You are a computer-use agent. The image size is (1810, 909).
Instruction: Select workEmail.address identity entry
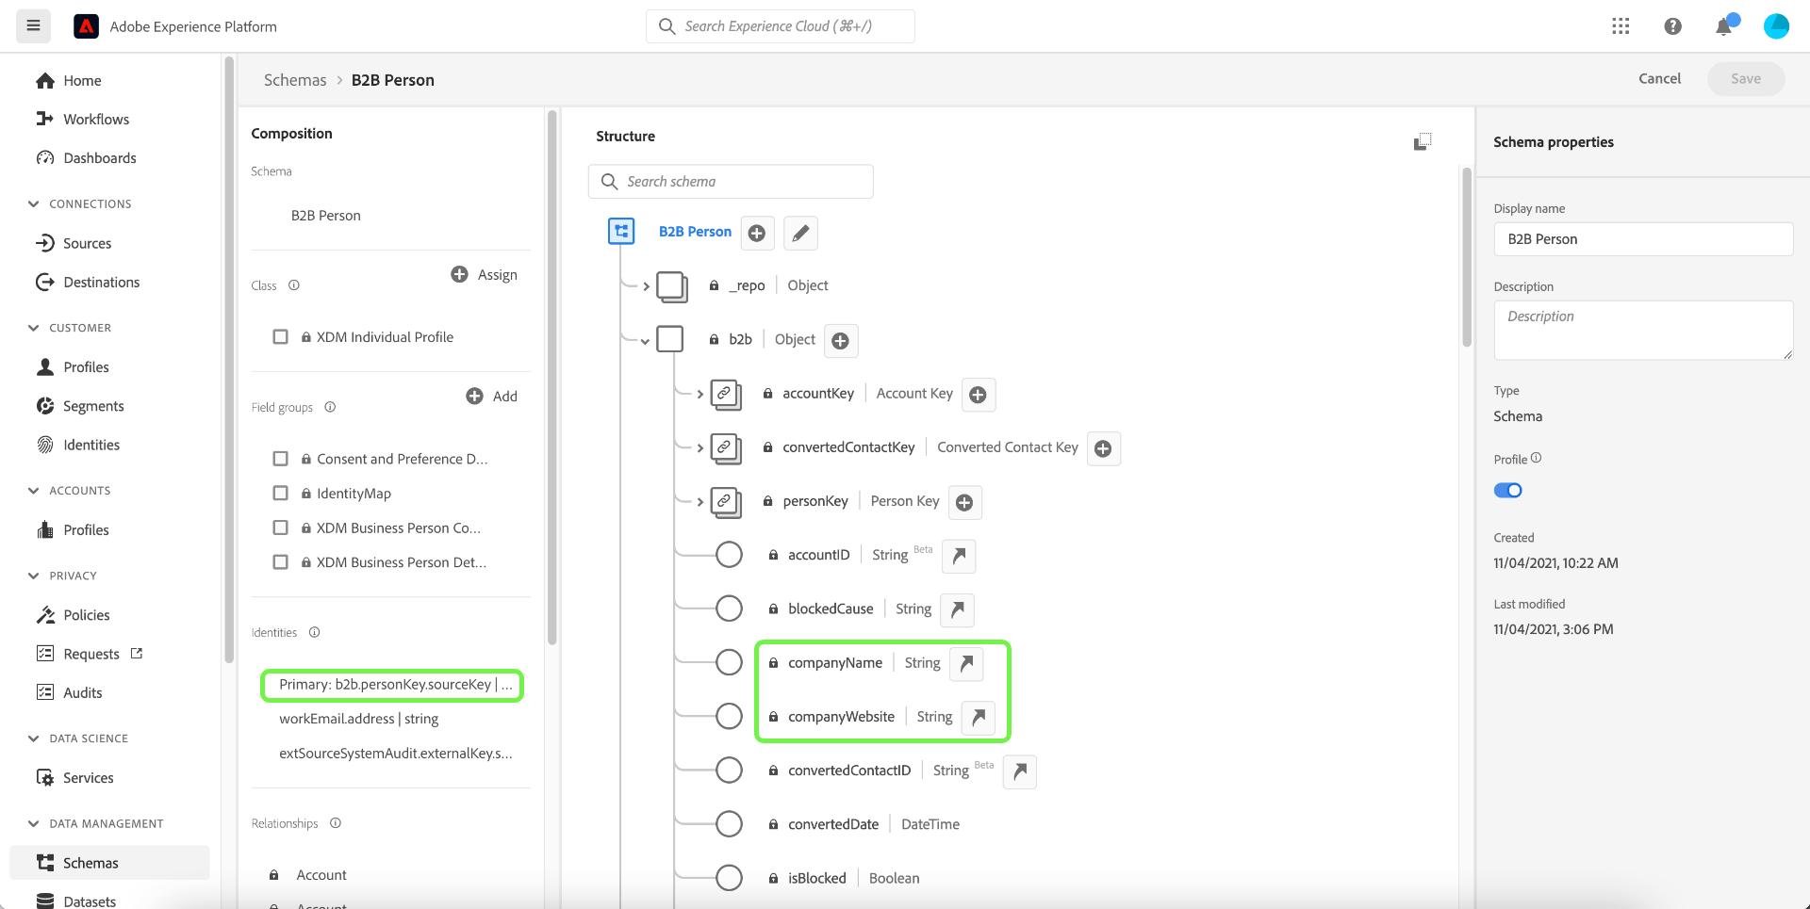pos(359,719)
